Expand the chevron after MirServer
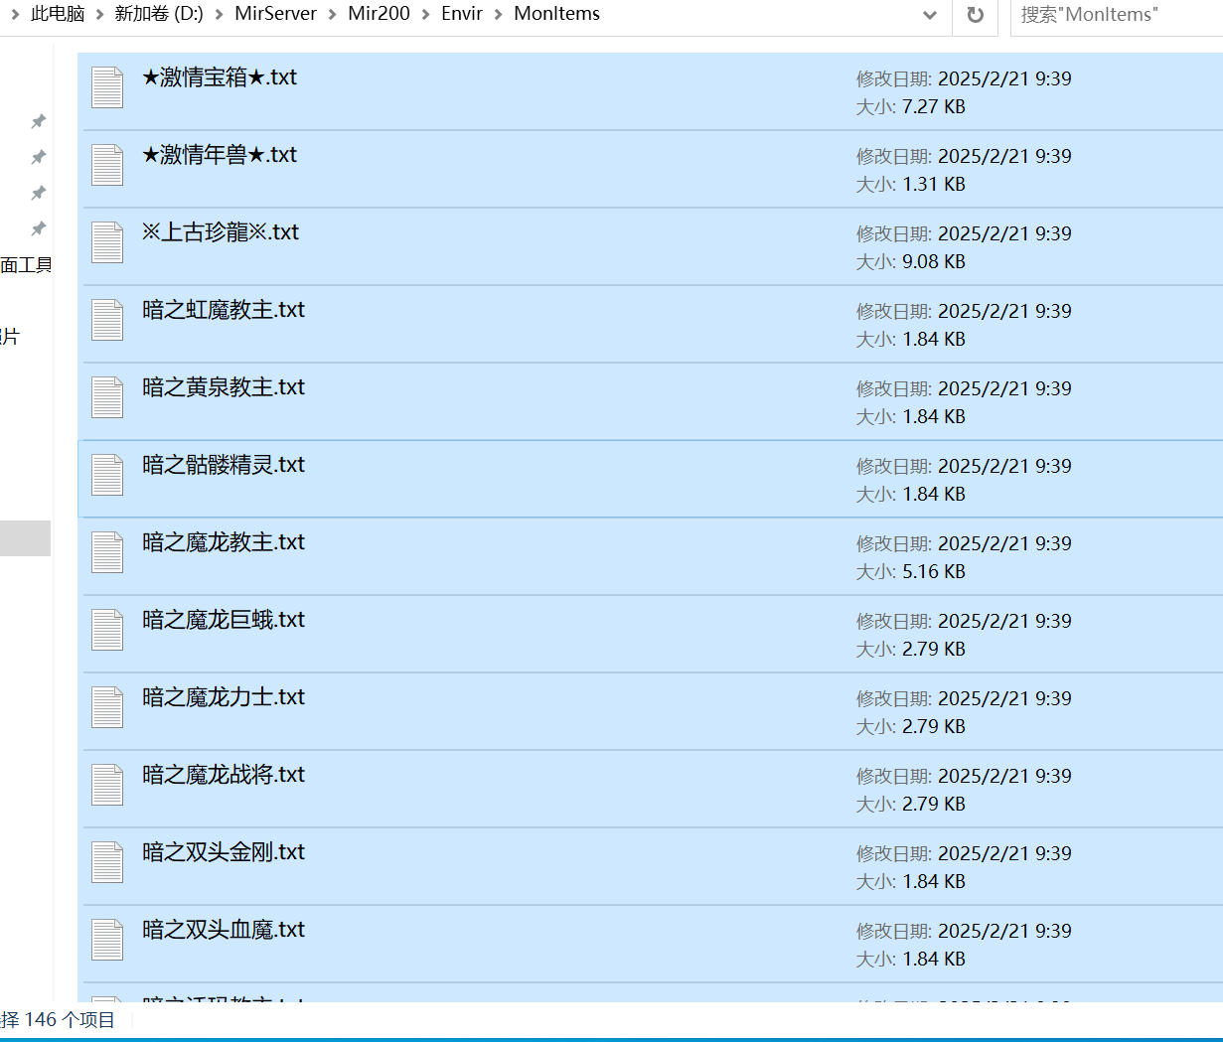Image resolution: width=1223 pixels, height=1042 pixels. (x=333, y=14)
